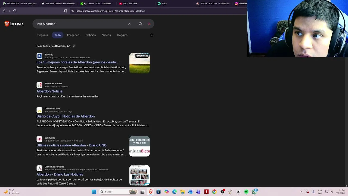Open the Goggles tab

point(122,35)
